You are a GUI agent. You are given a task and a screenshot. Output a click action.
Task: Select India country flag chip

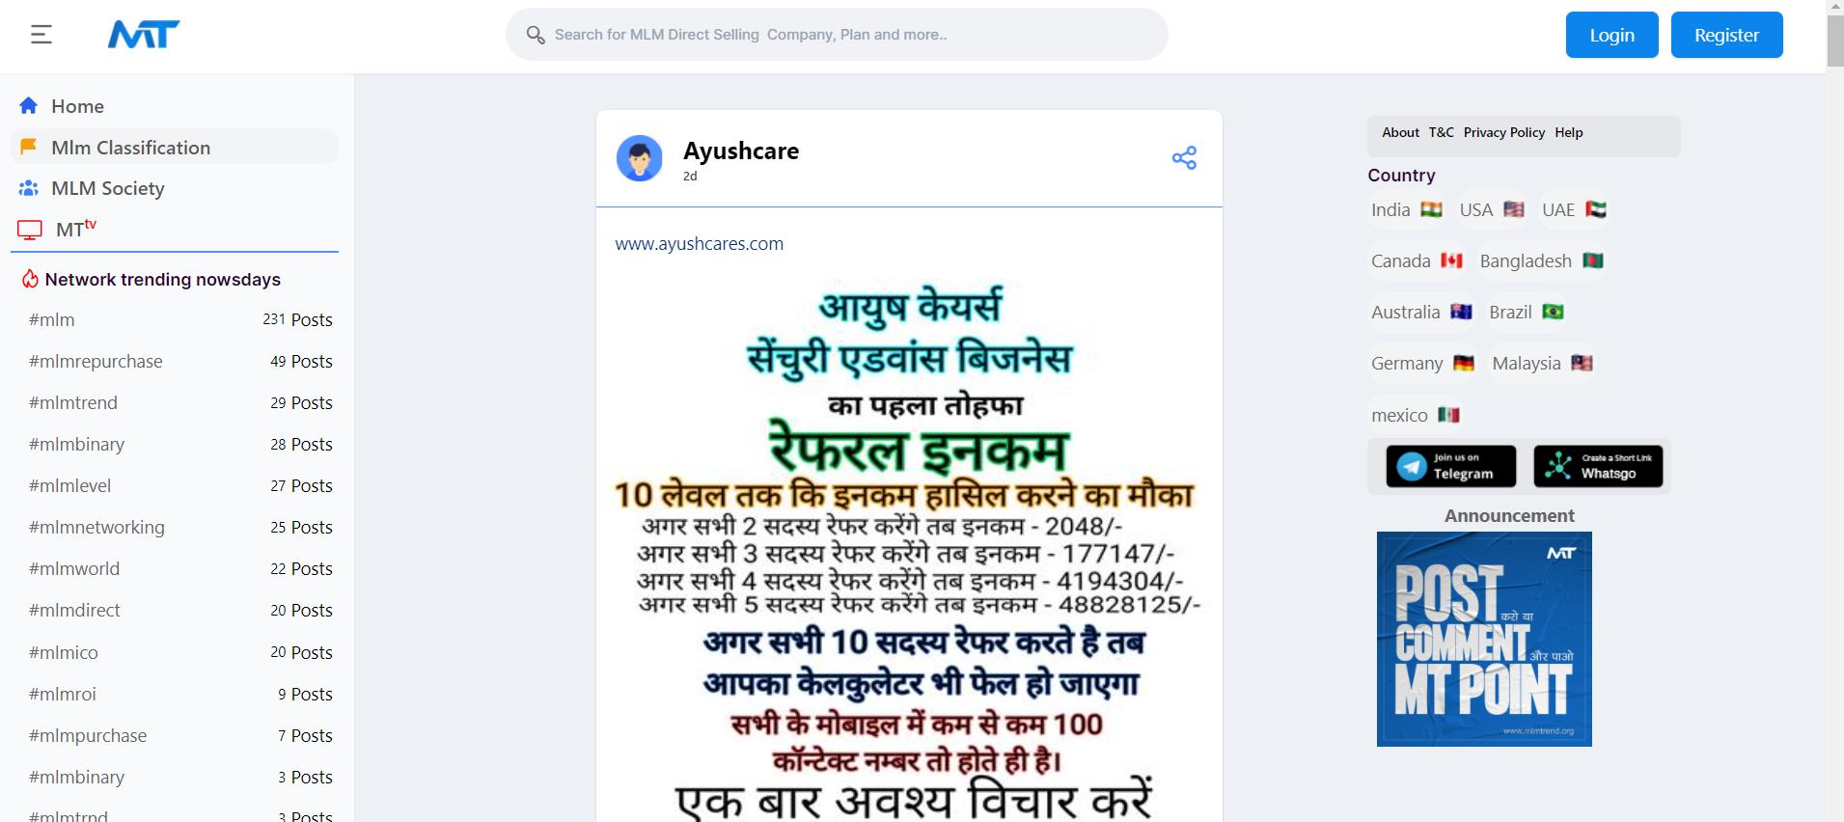point(1406,209)
